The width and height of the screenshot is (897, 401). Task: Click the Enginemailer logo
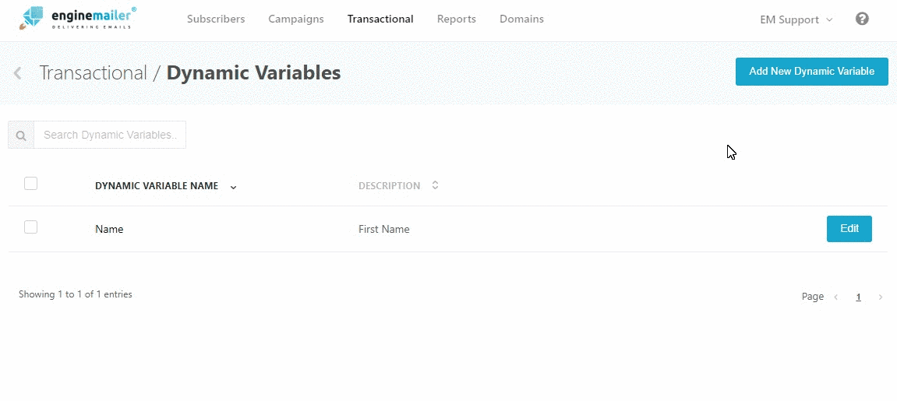(77, 19)
